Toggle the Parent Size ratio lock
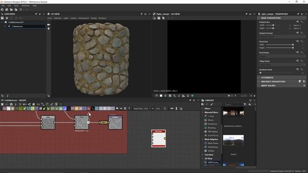The image size is (308, 173). click(153, 109)
